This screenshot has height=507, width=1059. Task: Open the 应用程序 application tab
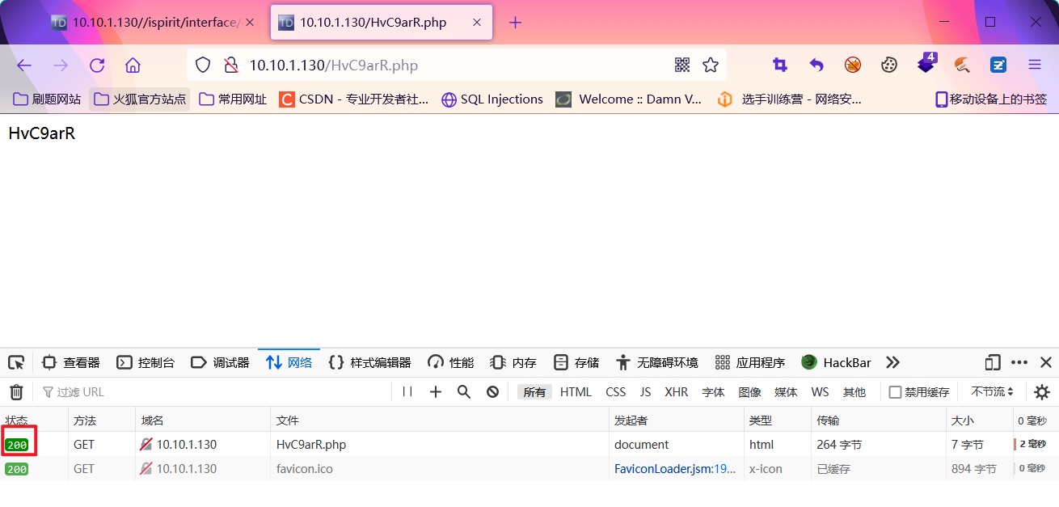750,362
